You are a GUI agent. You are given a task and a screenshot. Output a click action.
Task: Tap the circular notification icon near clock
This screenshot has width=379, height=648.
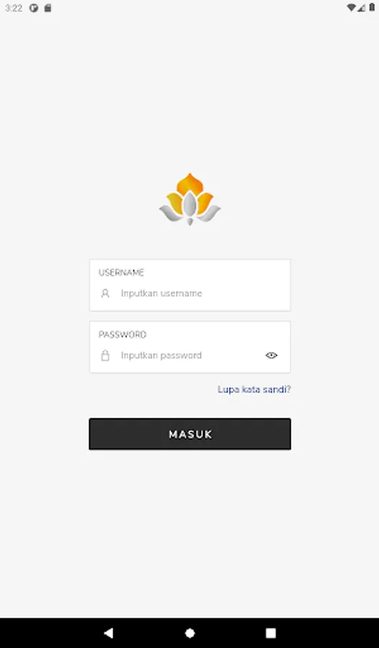(x=34, y=8)
